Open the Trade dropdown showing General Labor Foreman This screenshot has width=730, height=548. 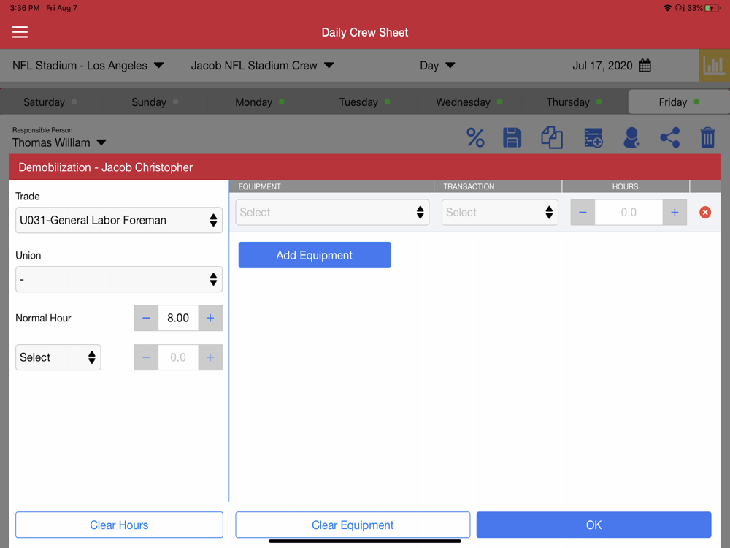coord(119,220)
